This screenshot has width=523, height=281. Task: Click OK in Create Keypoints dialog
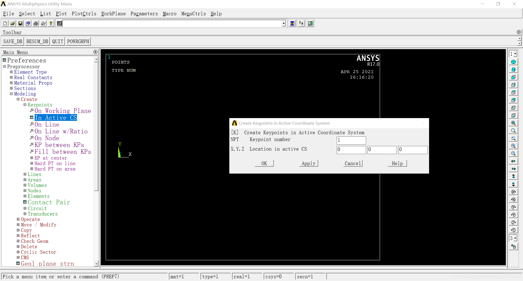tap(264, 163)
